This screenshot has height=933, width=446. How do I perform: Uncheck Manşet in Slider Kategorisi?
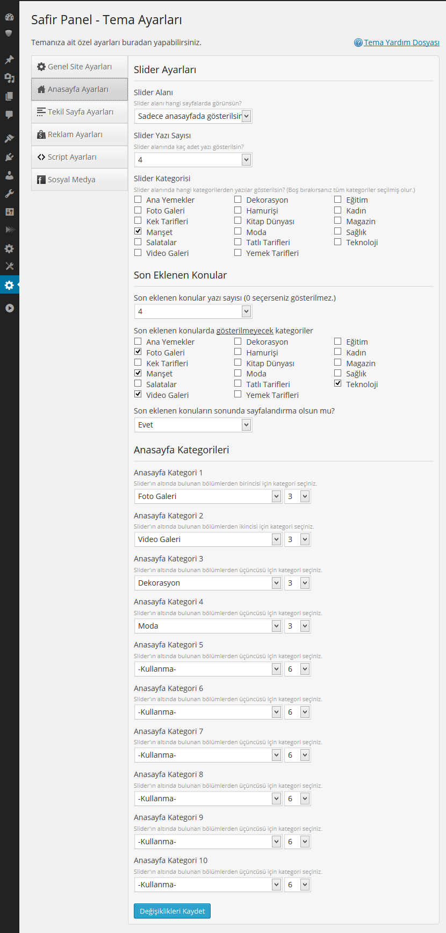(x=138, y=232)
